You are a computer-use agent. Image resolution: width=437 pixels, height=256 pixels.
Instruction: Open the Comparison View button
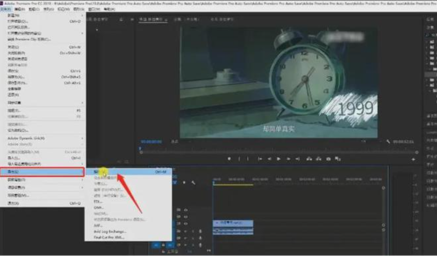(338, 159)
